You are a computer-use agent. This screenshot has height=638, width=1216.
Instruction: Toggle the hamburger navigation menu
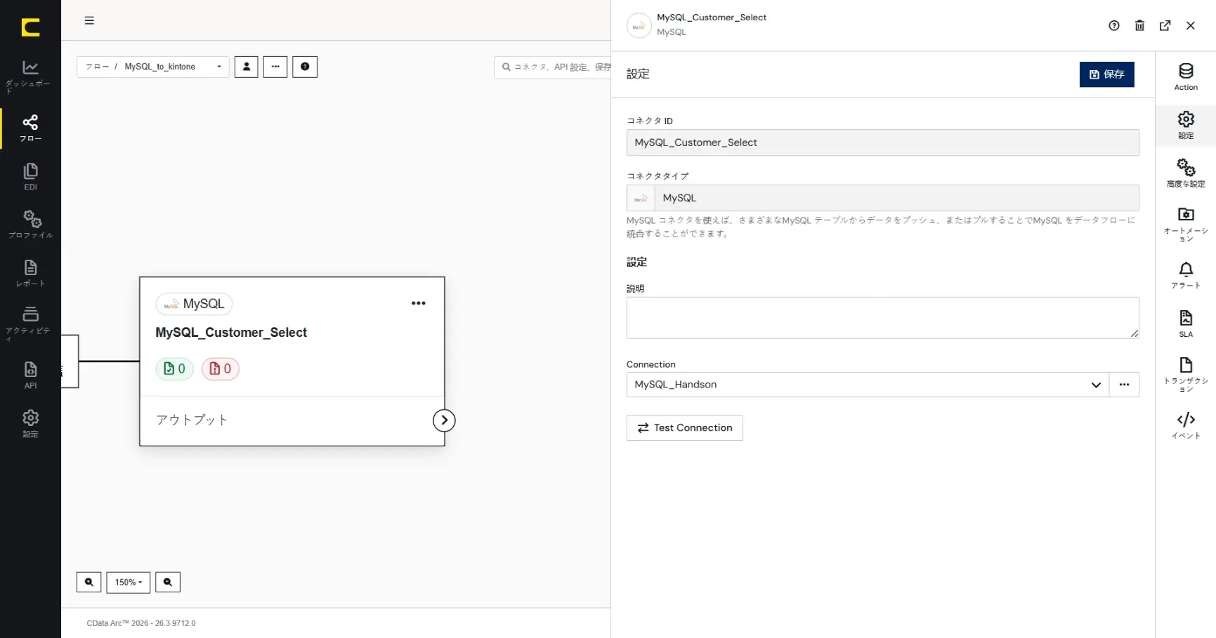89,20
